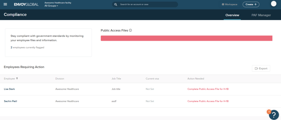The height and width of the screenshot is (120, 281).
Task: Click 'Not Set' visa in Lisa Stark row
Action: (150, 89)
